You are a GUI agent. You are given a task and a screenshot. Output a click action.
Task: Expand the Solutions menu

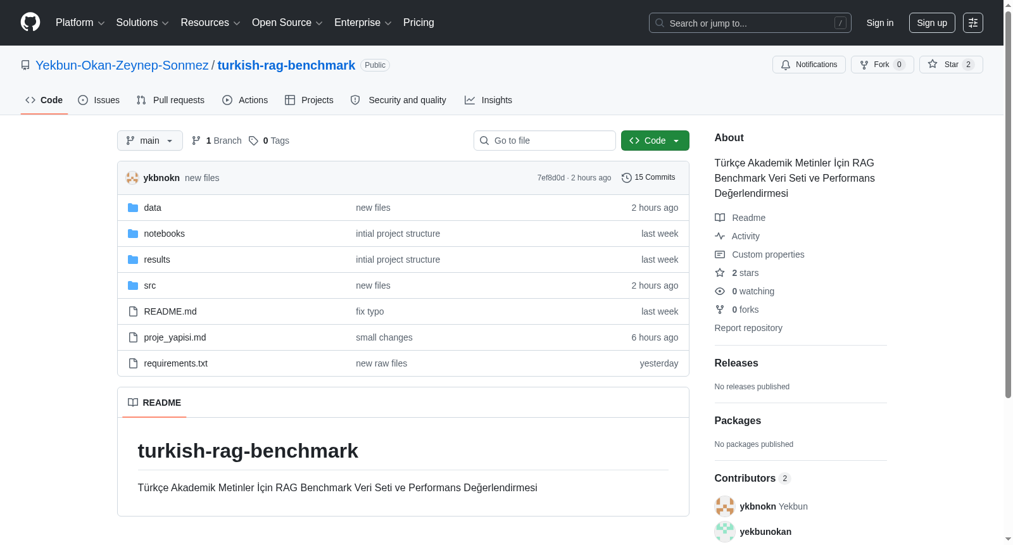(x=142, y=23)
